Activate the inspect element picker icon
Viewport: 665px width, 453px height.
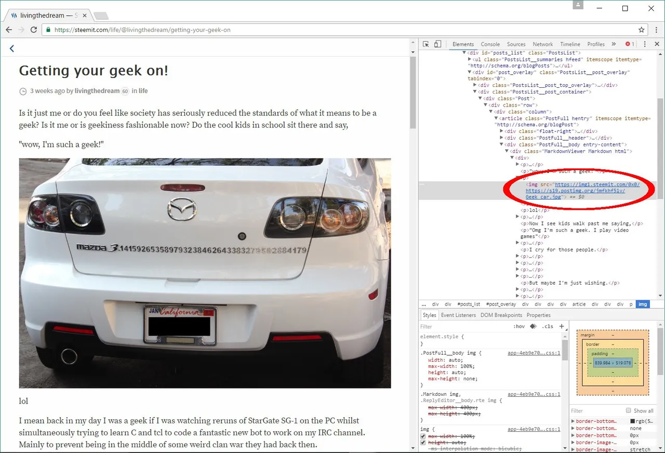[426, 44]
